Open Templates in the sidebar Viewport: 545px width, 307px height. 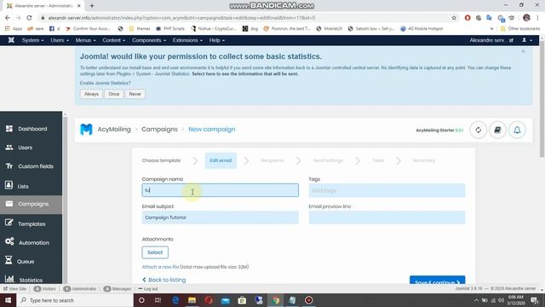pos(32,223)
